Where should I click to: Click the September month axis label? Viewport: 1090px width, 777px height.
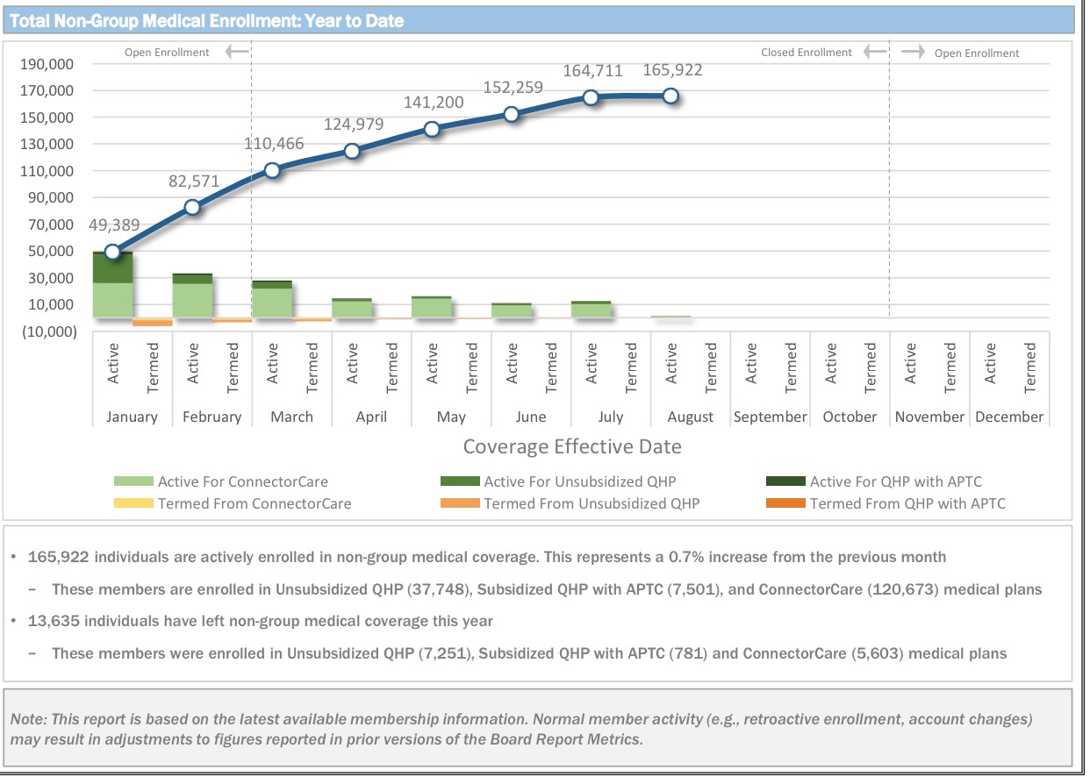(770, 417)
